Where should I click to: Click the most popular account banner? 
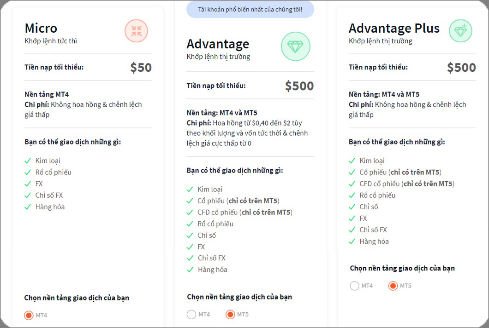250,9
